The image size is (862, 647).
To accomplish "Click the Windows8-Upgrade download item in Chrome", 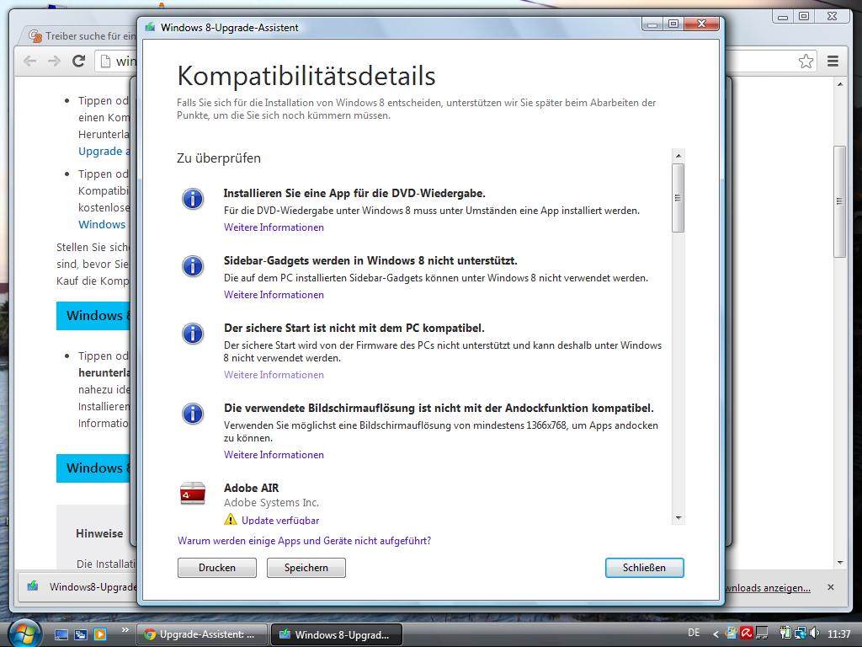I will 80,586.
